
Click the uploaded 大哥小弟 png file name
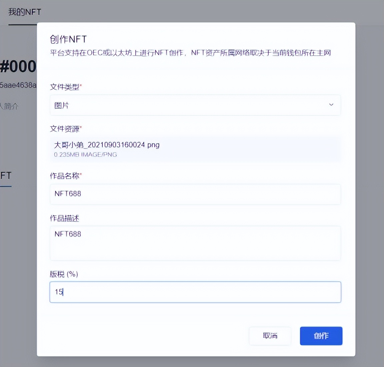pos(107,145)
